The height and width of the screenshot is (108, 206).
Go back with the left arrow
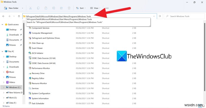pyautogui.click(x=4, y=16)
